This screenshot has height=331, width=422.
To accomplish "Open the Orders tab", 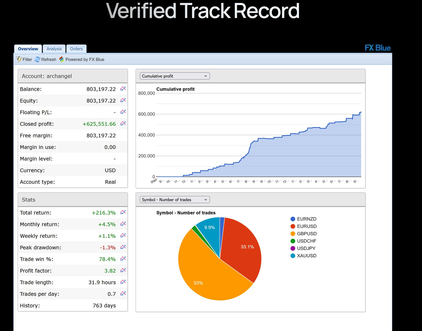I will click(x=76, y=49).
